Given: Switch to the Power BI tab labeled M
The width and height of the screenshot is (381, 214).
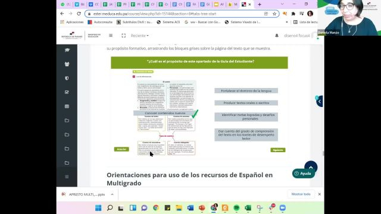Looking at the screenshot, I should click(233, 4).
